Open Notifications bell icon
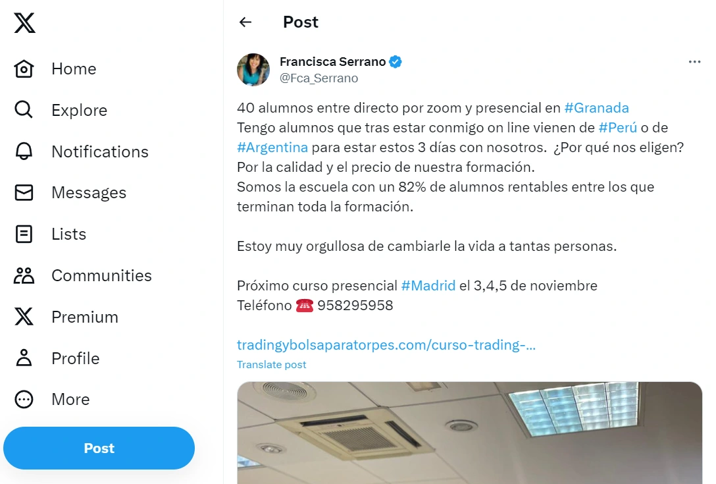Screen dimensions: 716x484 pos(24,151)
